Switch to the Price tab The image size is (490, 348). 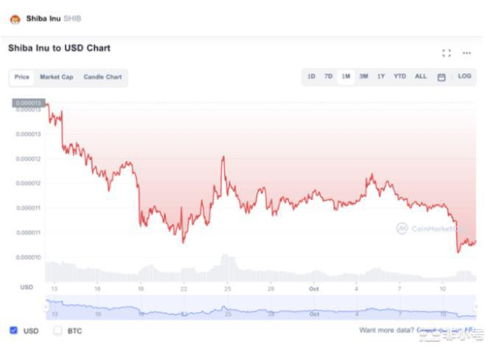point(22,77)
